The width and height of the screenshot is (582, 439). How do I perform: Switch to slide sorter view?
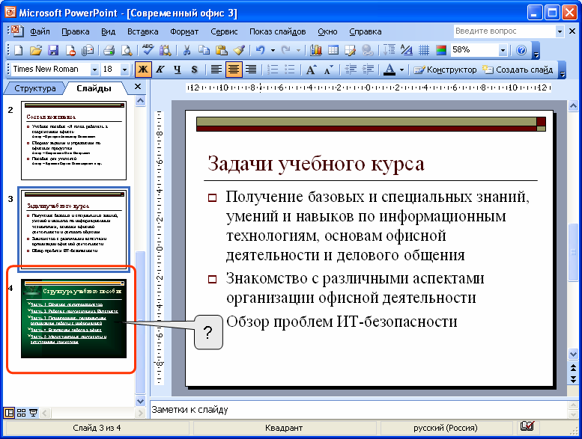[21, 412]
